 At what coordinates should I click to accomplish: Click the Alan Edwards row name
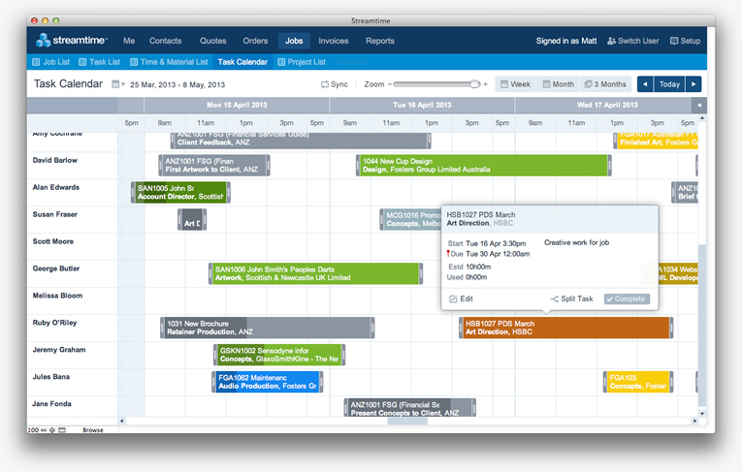pos(56,187)
